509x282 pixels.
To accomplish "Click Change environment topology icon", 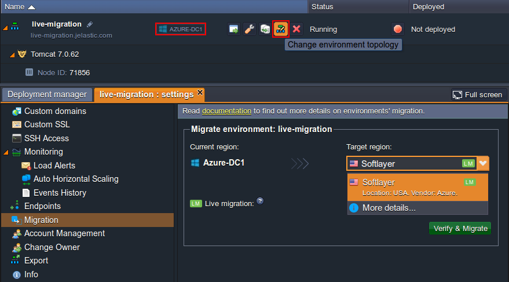I will click(281, 29).
